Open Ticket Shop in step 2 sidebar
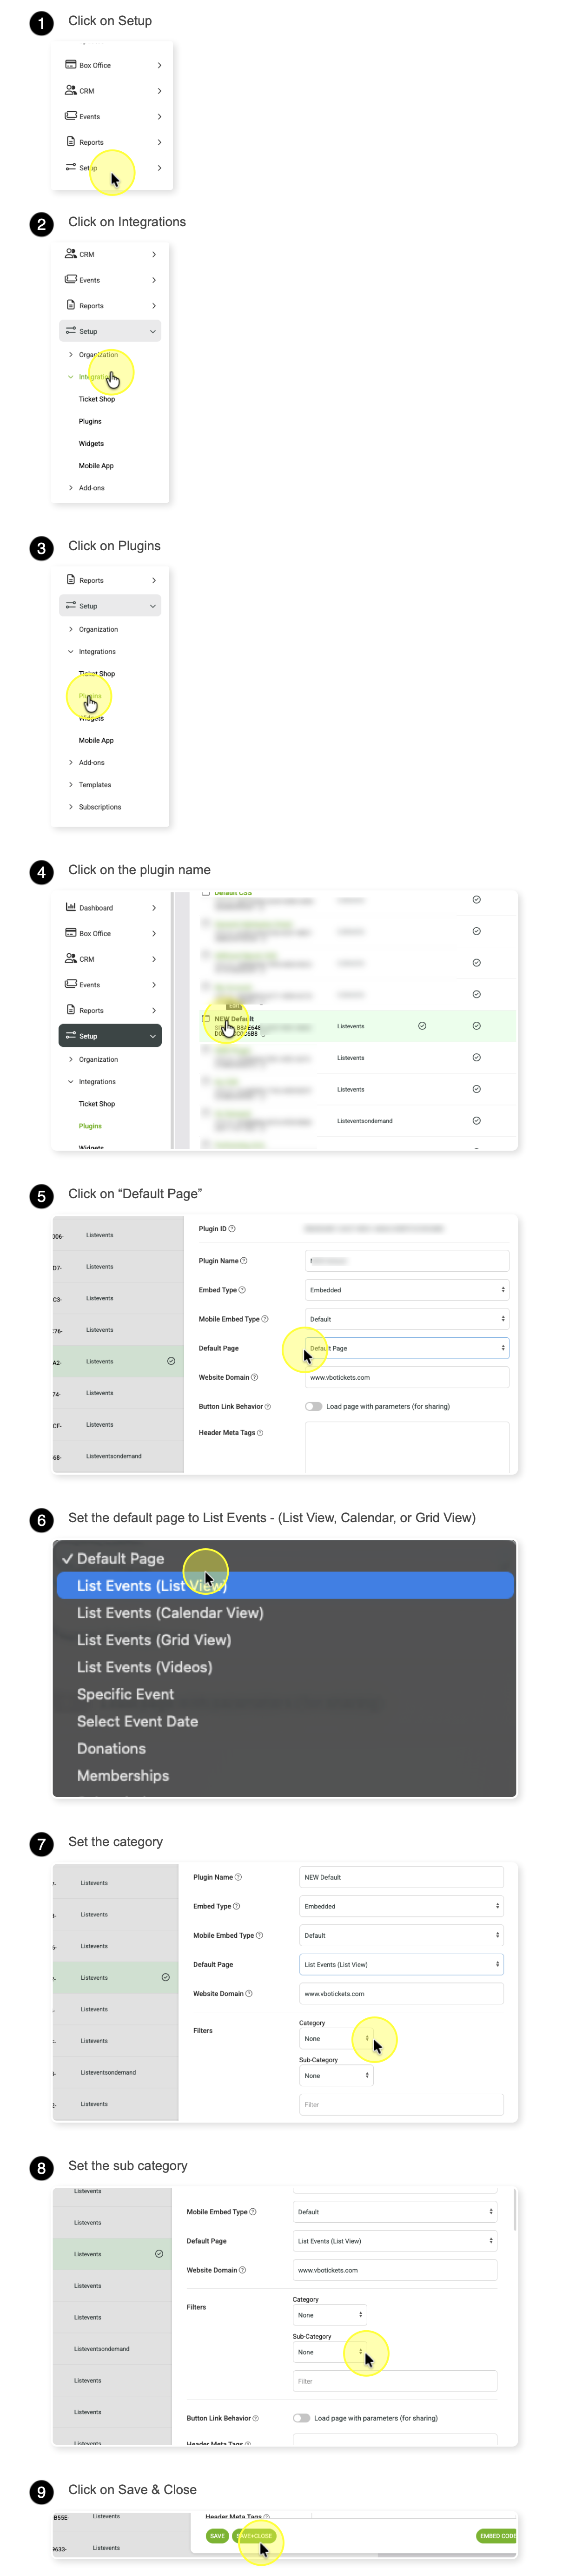569x2576 pixels. [x=97, y=399]
